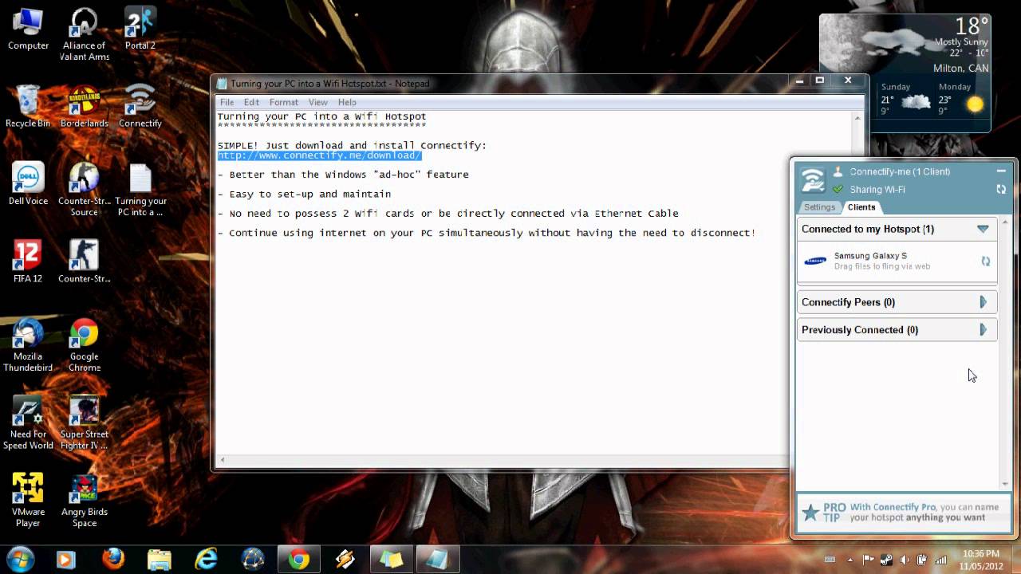The height and width of the screenshot is (574, 1021).
Task: Click the Computer desktop icon
Action: [28, 29]
